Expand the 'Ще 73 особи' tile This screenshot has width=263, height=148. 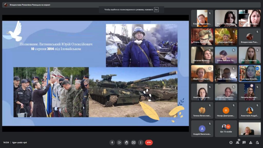226,128
